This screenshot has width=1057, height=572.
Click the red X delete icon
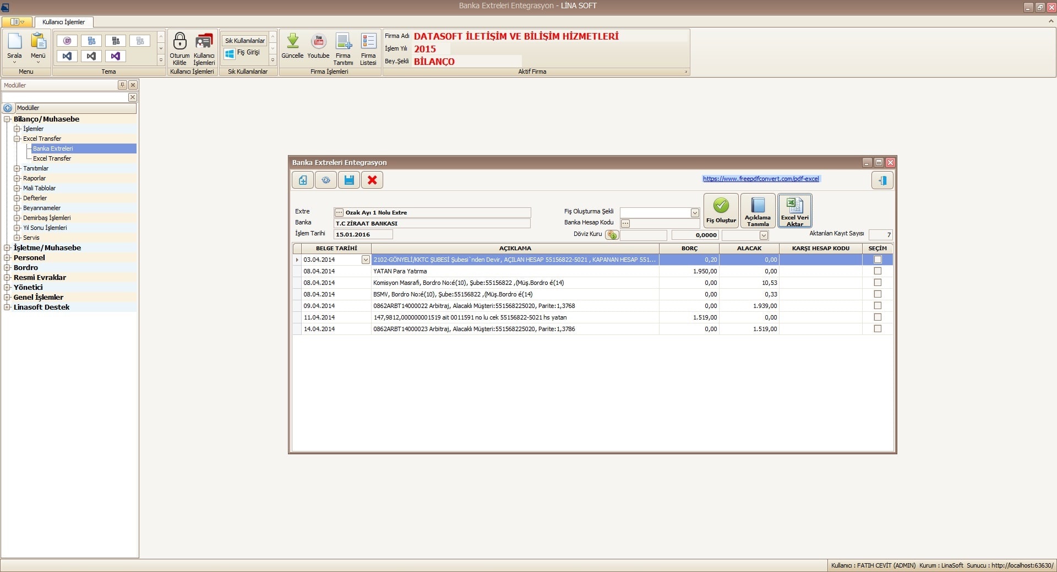point(372,180)
